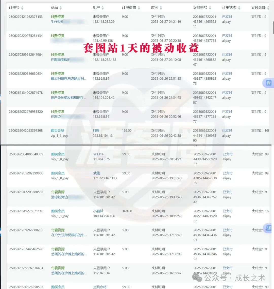Click user name yz1314
Screen dimensions: 274x289
point(98,154)
